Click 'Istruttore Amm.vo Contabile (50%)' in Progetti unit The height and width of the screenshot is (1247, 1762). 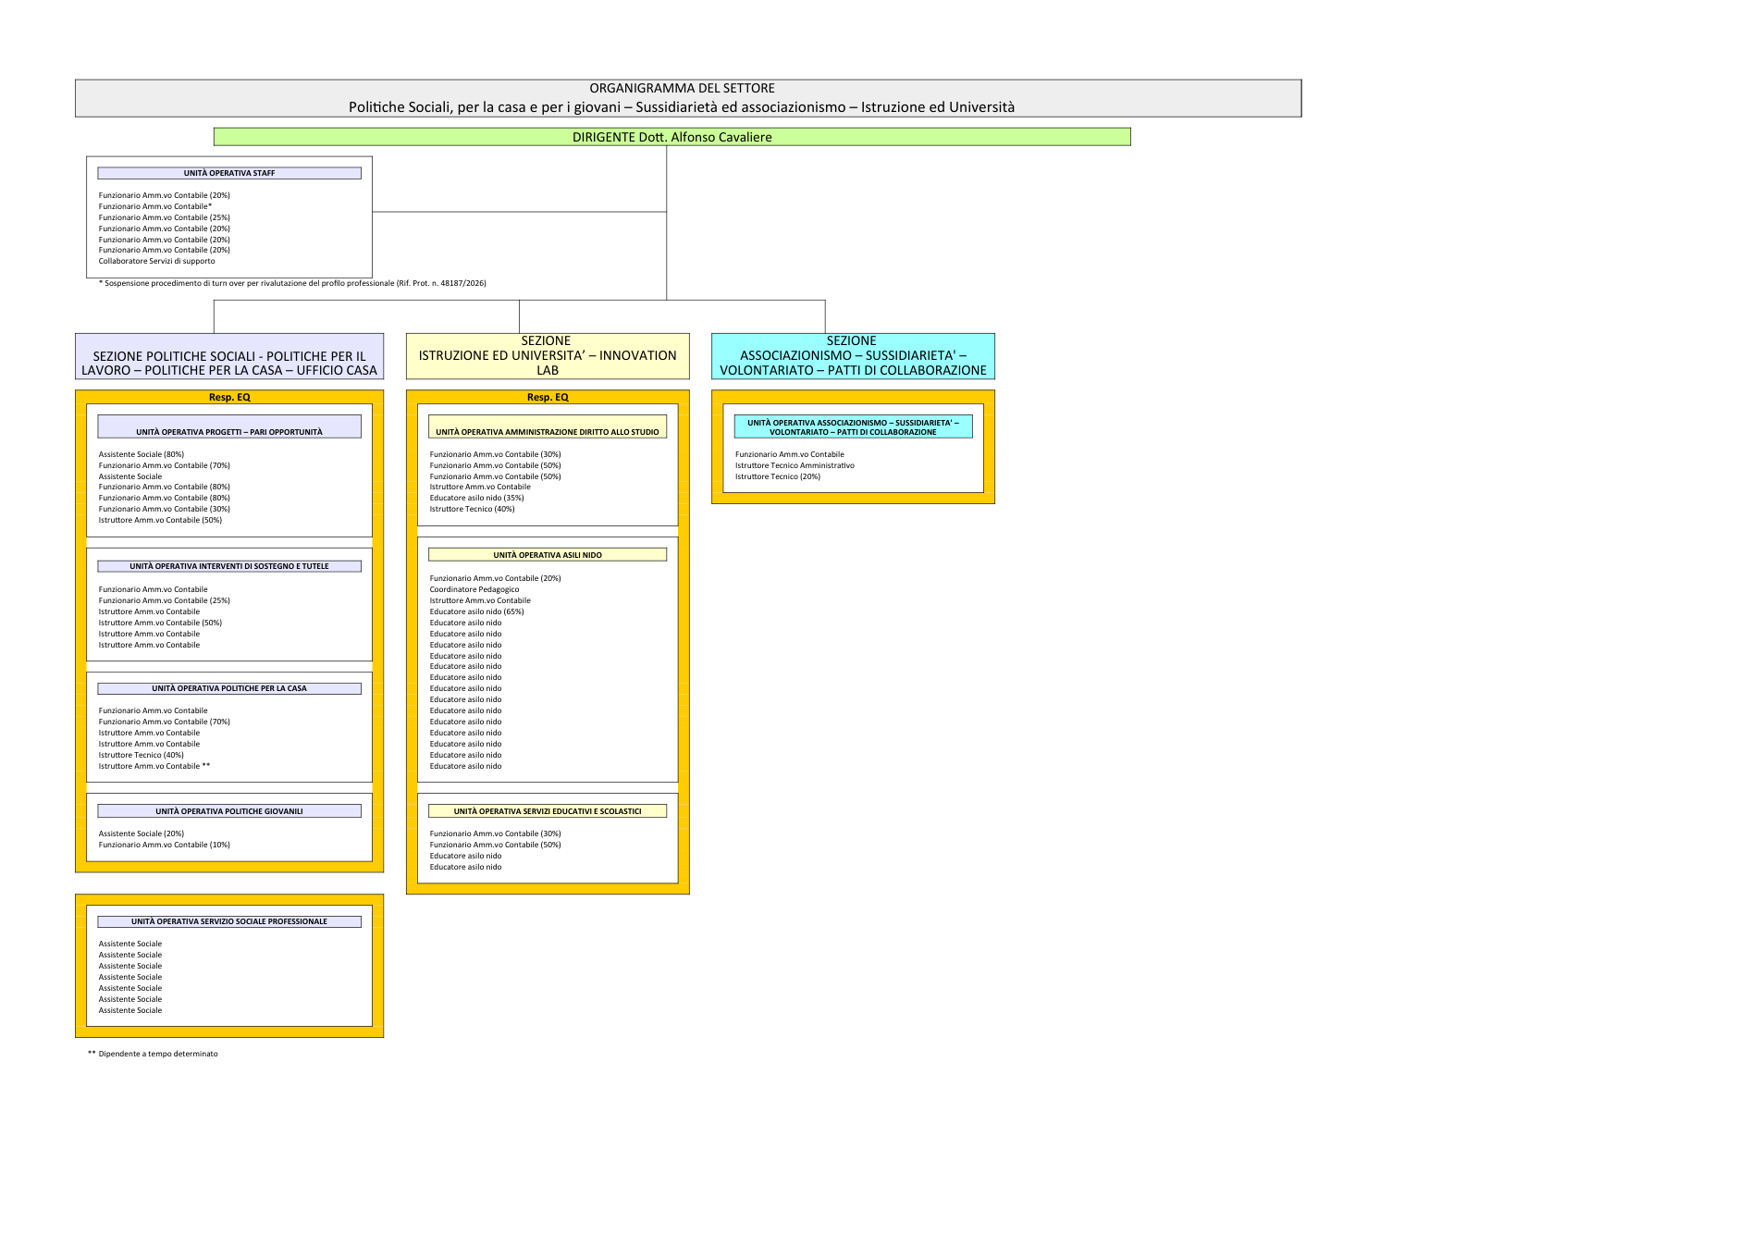pos(161,520)
